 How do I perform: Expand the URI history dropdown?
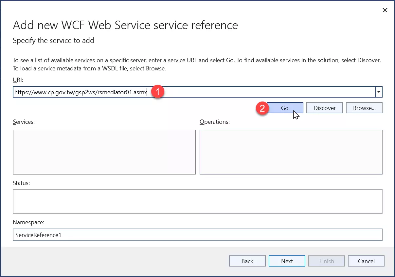(379, 92)
